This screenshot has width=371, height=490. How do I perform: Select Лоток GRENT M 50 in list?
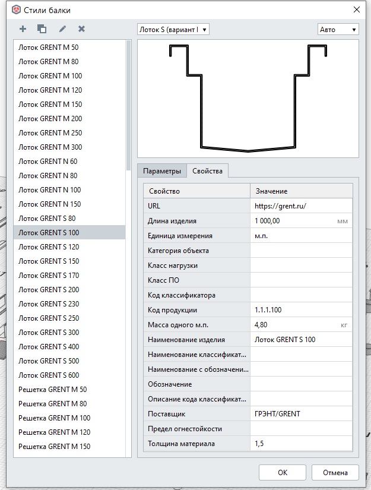(69, 48)
